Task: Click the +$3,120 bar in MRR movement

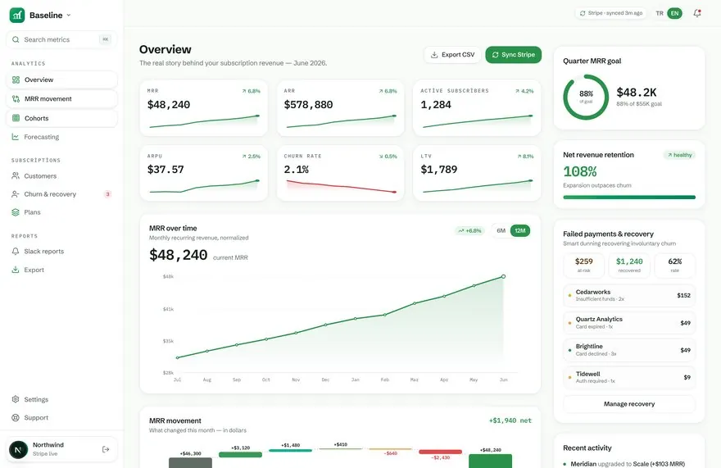Action: [240, 455]
